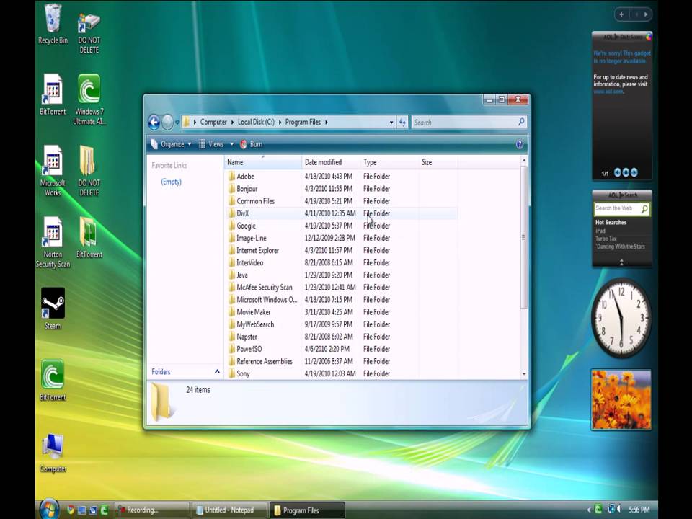
Task: Expand the Folders pane chevron
Action: point(217,372)
